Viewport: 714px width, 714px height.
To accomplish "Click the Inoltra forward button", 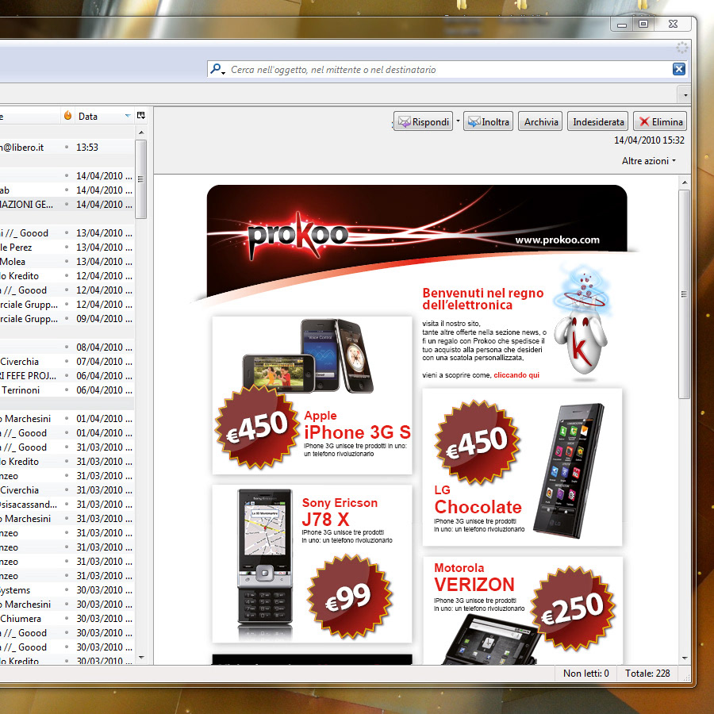I will (x=488, y=121).
